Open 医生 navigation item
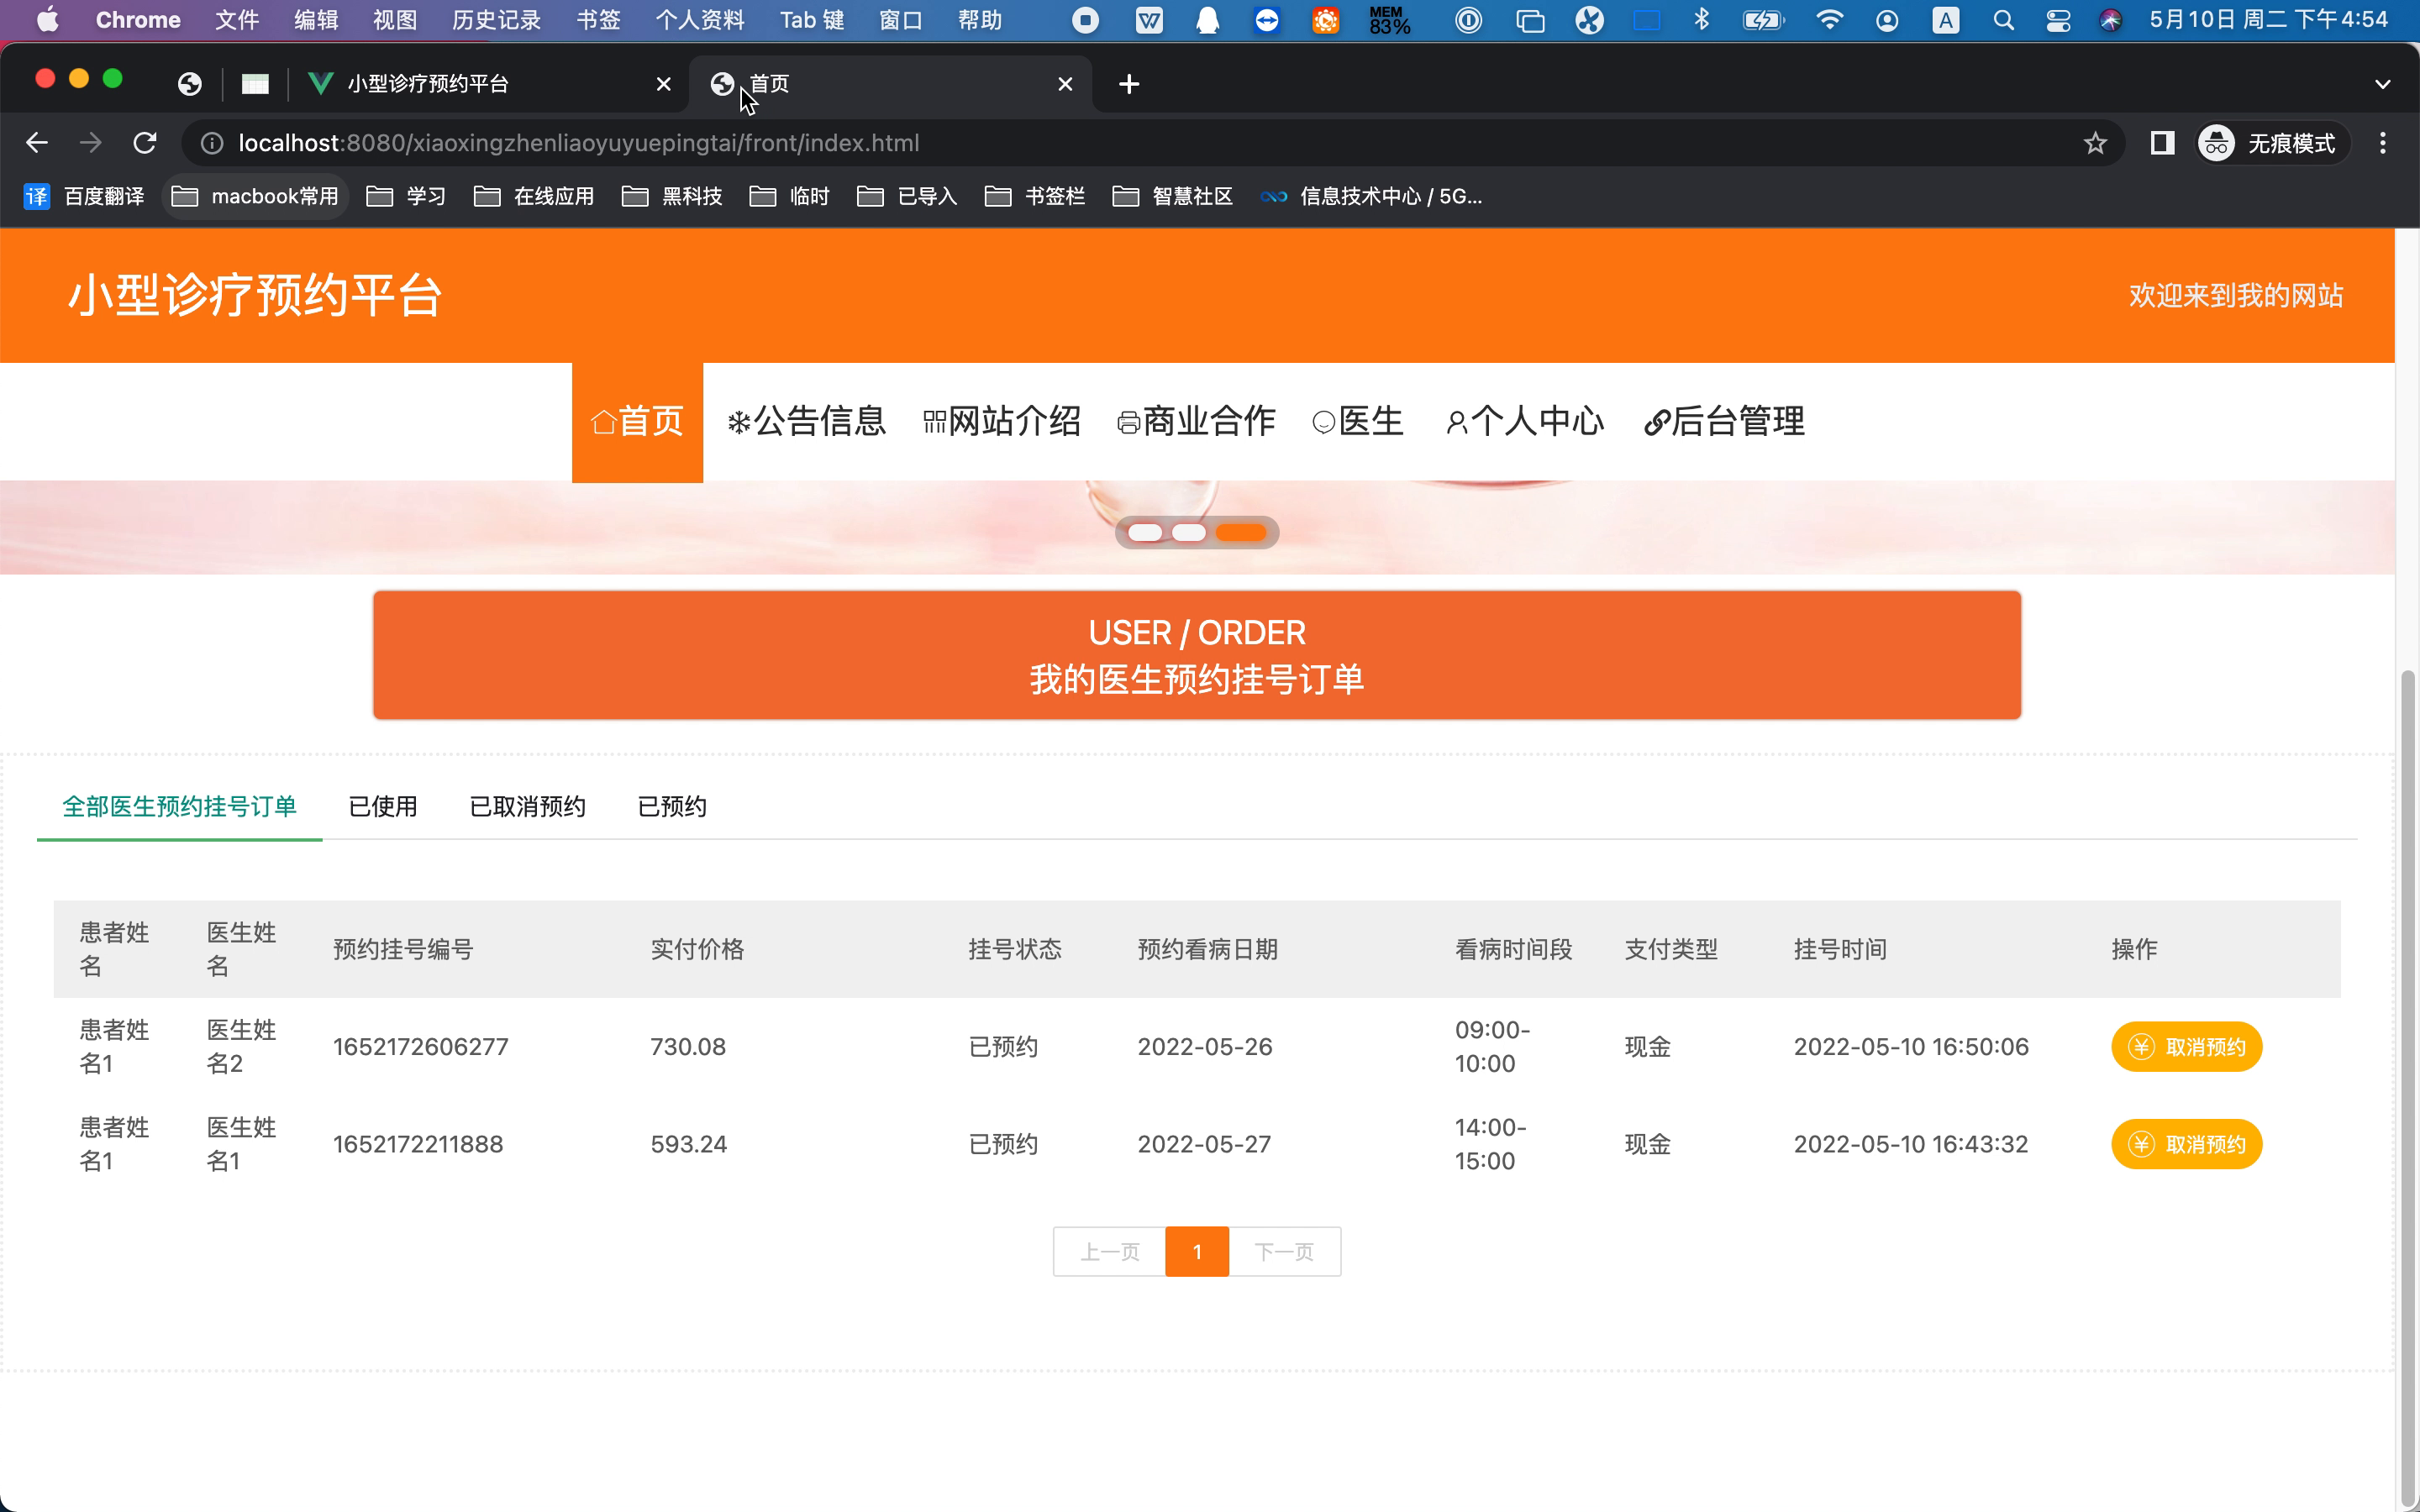This screenshot has width=2420, height=1512. [x=1358, y=422]
